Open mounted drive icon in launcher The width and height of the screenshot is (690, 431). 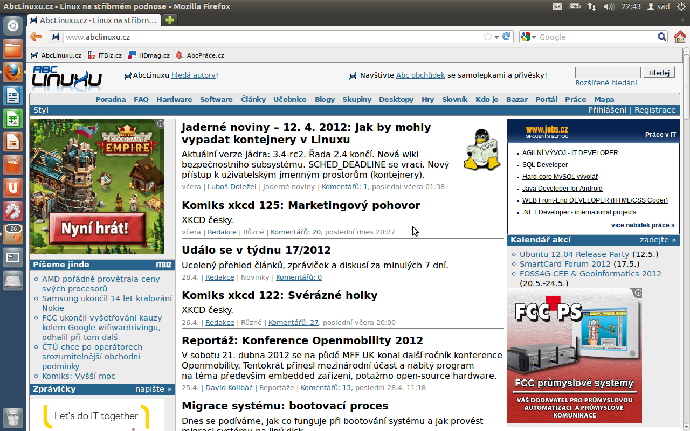[x=13, y=281]
